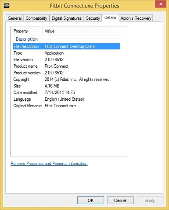The height and width of the screenshot is (210, 169).
Task: Click the value "7/11/2014 14:25"
Action: pos(60,92)
